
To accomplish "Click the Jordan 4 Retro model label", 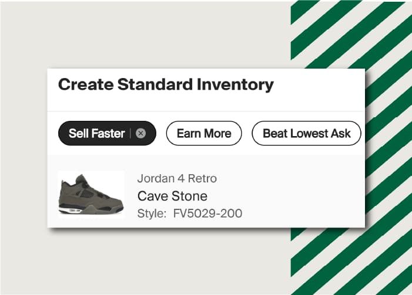I will click(177, 178).
